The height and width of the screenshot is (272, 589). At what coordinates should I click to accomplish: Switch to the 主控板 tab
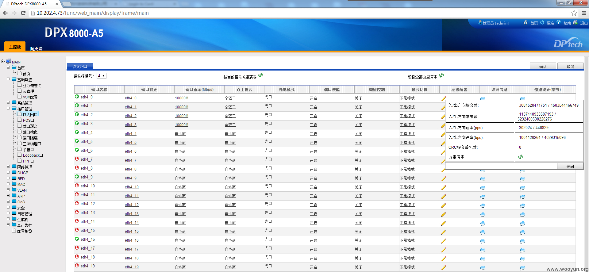click(x=15, y=47)
